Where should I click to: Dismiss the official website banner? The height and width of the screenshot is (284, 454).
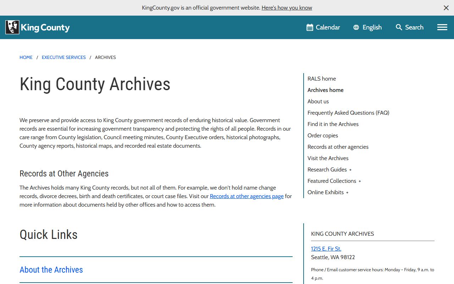click(x=446, y=8)
